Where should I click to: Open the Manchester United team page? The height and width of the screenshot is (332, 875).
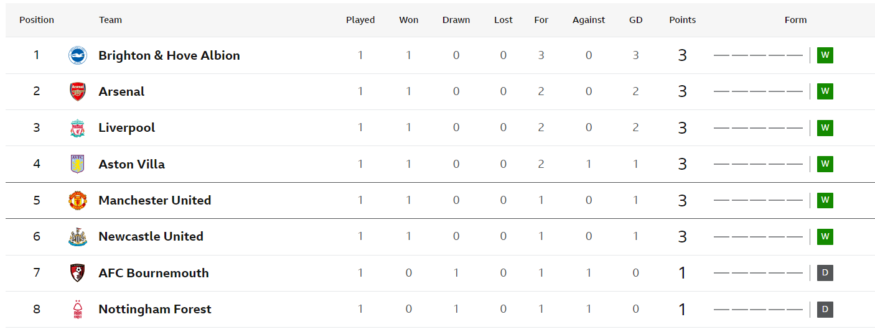coord(155,200)
